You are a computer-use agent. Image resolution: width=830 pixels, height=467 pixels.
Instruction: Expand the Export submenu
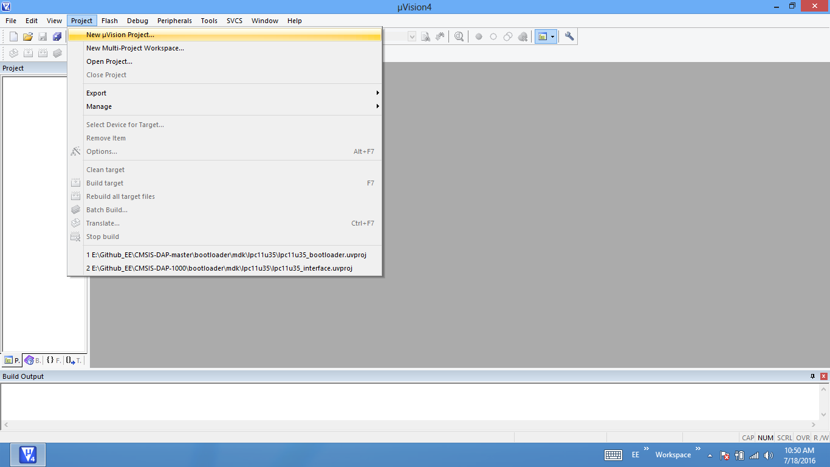(x=225, y=93)
